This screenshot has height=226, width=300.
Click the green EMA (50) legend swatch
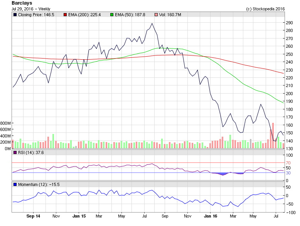pos(112,15)
